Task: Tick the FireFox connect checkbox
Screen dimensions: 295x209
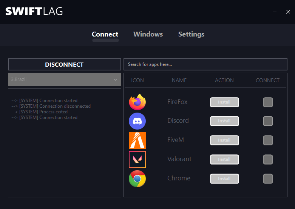Action: [x=268, y=102]
